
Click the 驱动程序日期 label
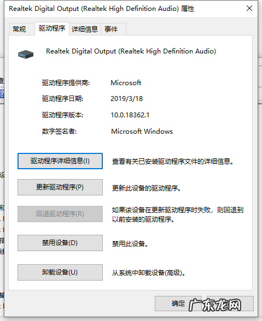click(x=62, y=99)
